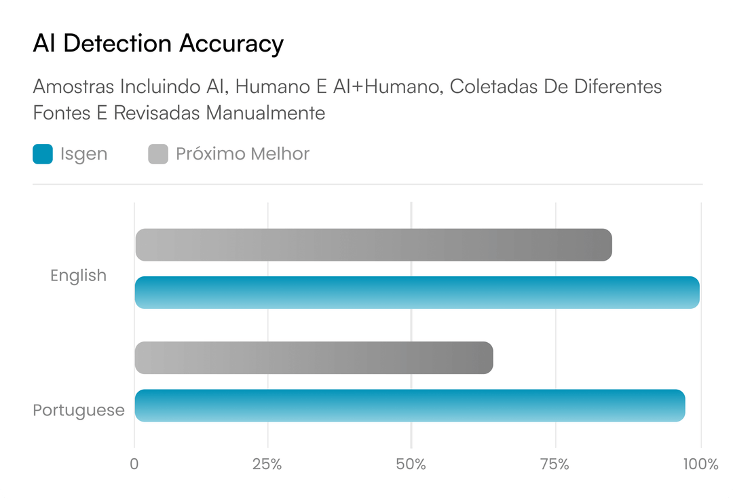Image resolution: width=733 pixels, height=501 pixels.
Task: Click the 0 axis tick label
Action: click(134, 464)
